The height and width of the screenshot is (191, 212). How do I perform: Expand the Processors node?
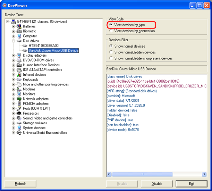click(14, 113)
